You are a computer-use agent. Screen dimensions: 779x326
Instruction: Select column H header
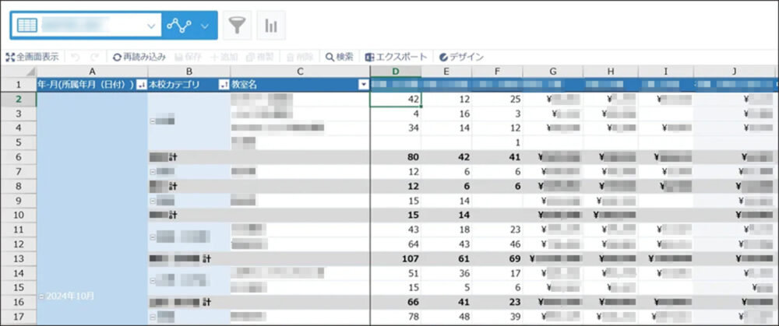[x=611, y=72]
